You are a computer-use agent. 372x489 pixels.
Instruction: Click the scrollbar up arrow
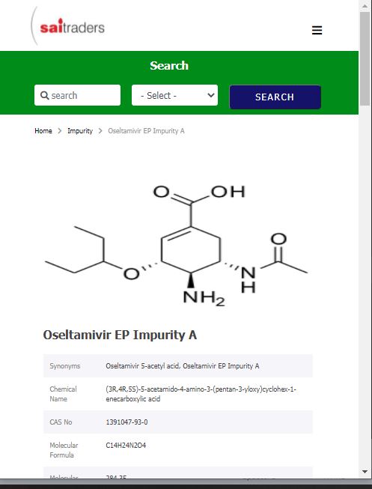coord(365,5)
